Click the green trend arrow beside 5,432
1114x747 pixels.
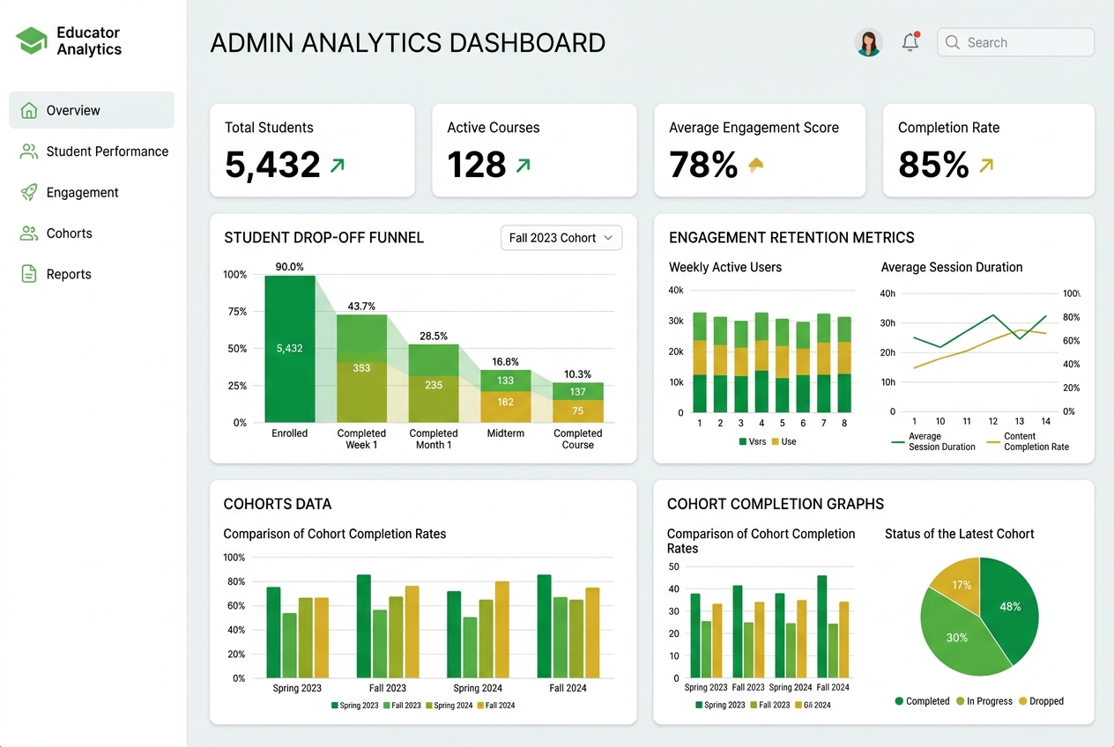338,164
